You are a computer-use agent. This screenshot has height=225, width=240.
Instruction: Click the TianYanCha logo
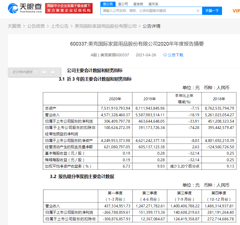(x=25, y=8)
